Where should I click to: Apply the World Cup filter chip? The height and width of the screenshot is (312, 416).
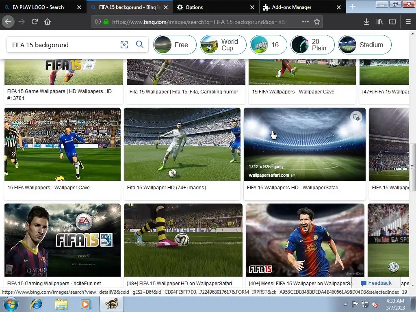(x=223, y=45)
